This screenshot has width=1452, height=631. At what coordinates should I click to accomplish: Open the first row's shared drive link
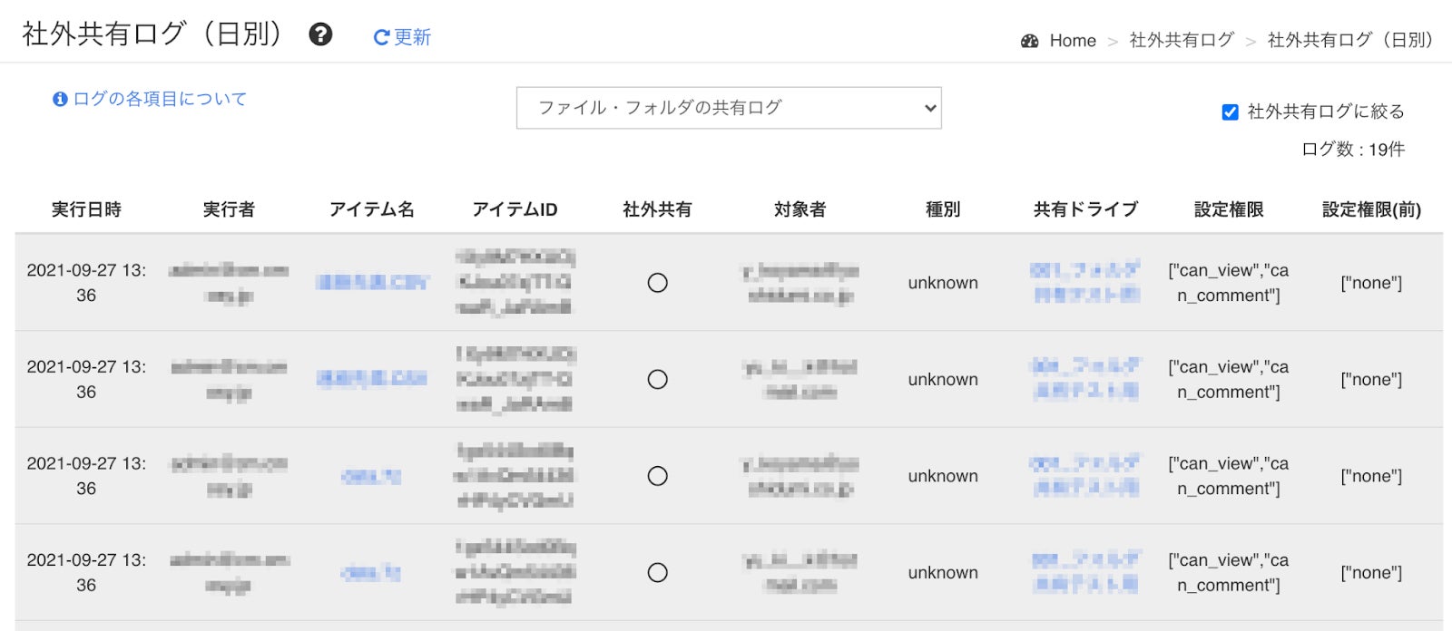coord(1085,283)
